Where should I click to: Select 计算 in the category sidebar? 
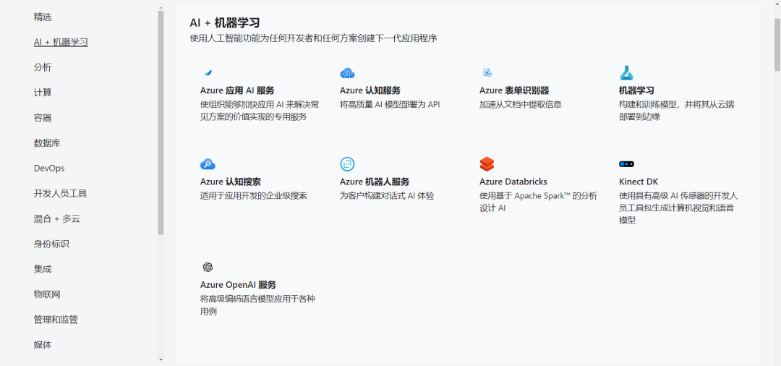[43, 93]
